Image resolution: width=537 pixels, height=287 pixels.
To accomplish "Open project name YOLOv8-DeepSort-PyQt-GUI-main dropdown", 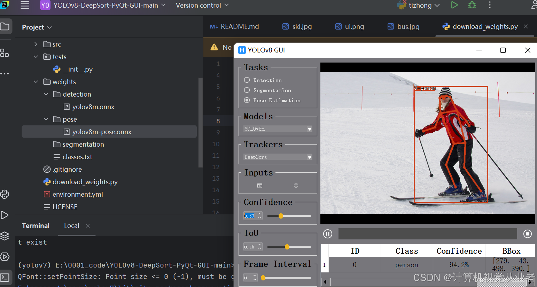I will (x=103, y=5).
